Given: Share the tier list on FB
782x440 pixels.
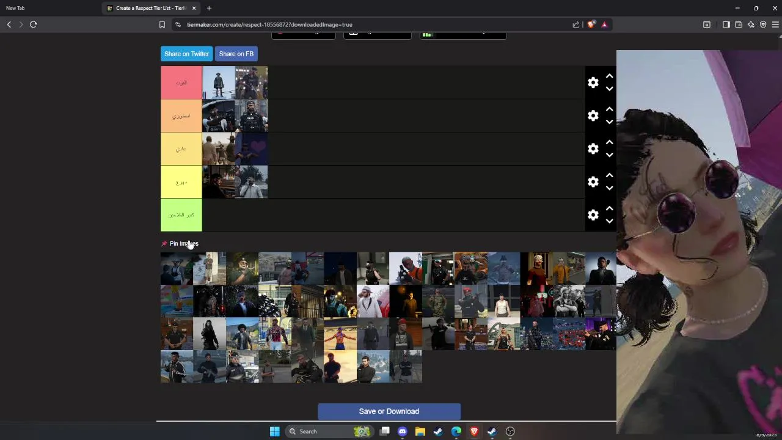Looking at the screenshot, I should 236,54.
